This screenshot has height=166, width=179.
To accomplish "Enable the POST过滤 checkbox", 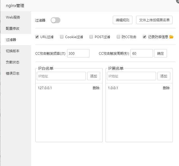I will pos(91,37).
